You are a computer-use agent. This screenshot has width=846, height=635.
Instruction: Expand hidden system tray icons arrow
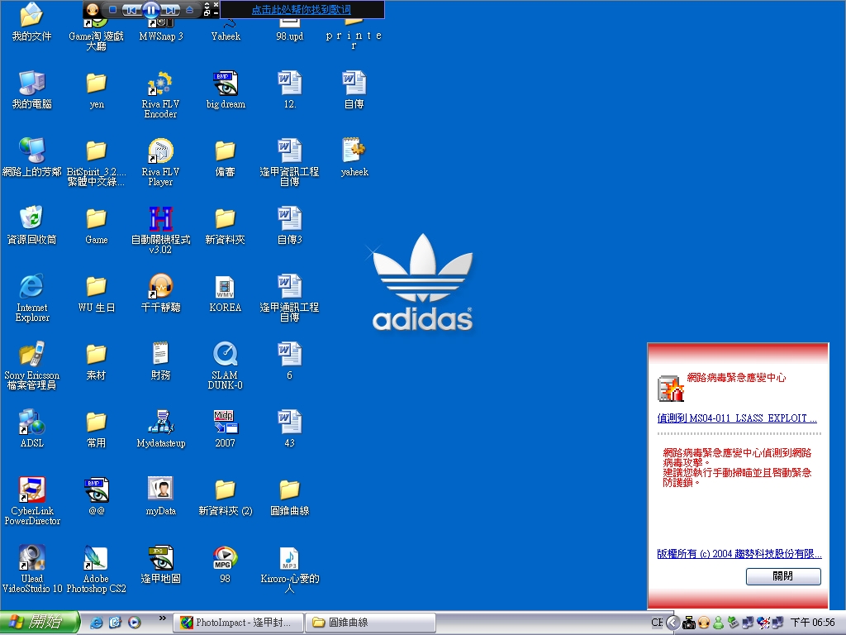tap(673, 623)
